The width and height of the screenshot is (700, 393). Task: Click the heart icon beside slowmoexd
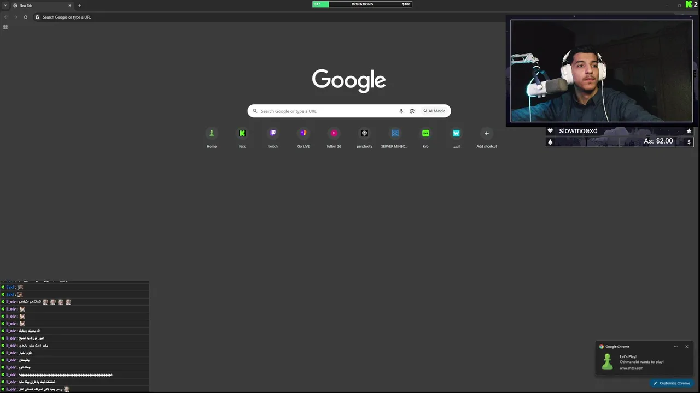pyautogui.click(x=550, y=131)
